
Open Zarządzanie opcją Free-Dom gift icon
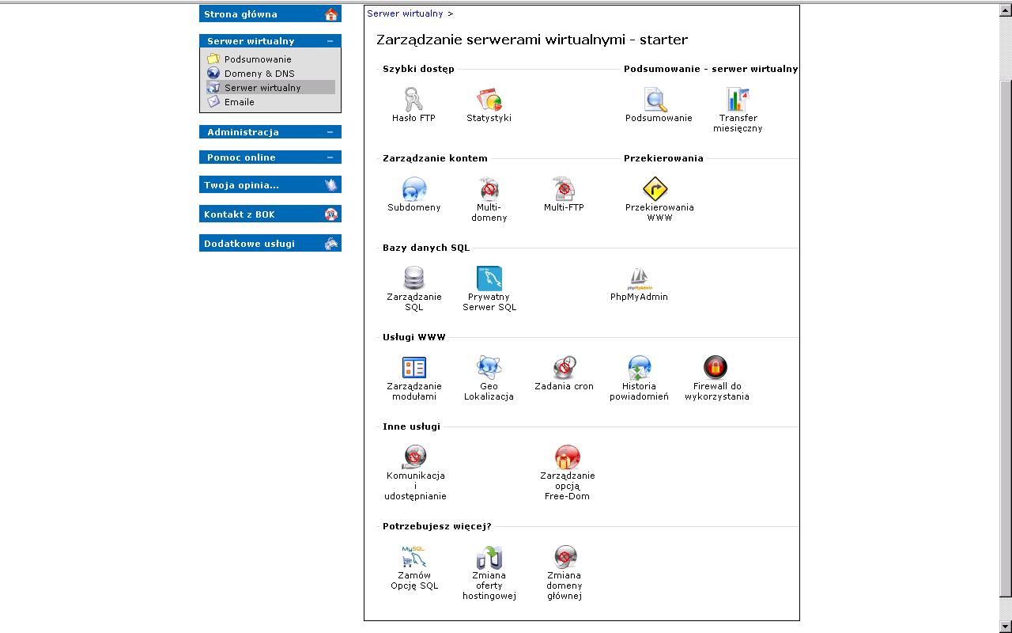(567, 457)
